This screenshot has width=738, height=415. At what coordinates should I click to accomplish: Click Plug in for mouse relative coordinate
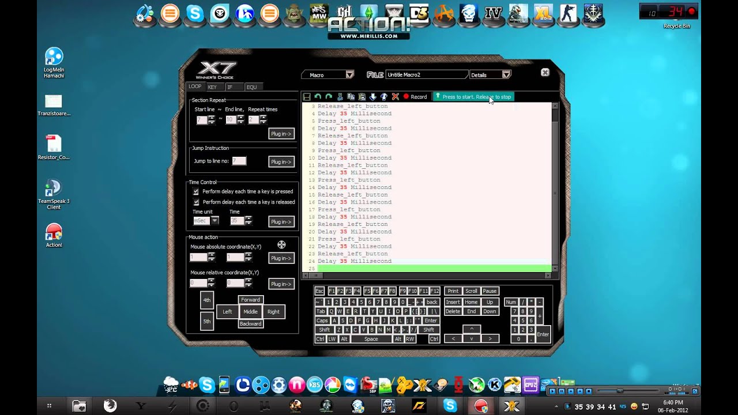(x=281, y=284)
